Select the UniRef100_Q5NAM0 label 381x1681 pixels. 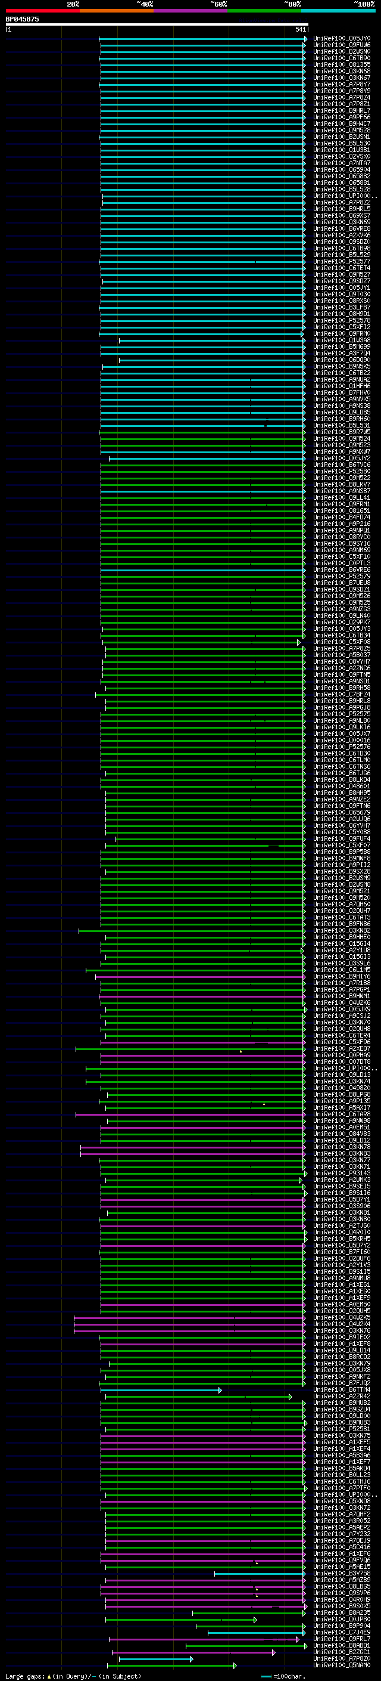tap(342, 1665)
